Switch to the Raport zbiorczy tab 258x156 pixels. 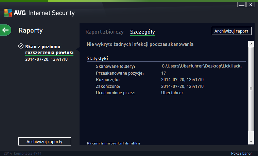click(104, 32)
